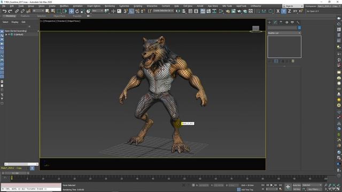Image resolution: width=342 pixels, height=192 pixels.
Task: Toggle the 3D Snaps icon
Action: (x=126, y=11)
